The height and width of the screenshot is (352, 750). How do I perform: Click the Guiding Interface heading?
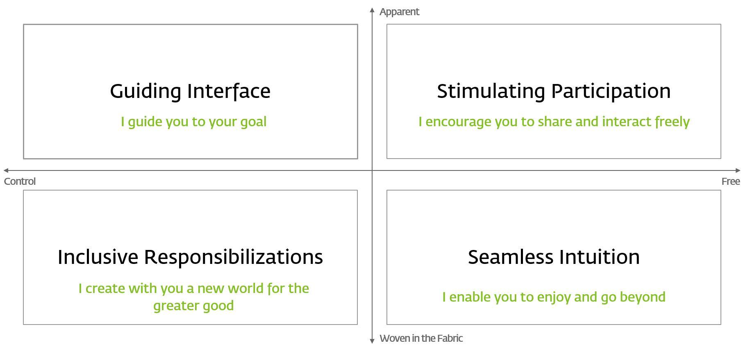pos(190,91)
